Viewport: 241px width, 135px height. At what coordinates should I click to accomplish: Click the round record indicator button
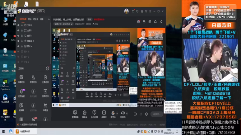[x=141, y=114]
